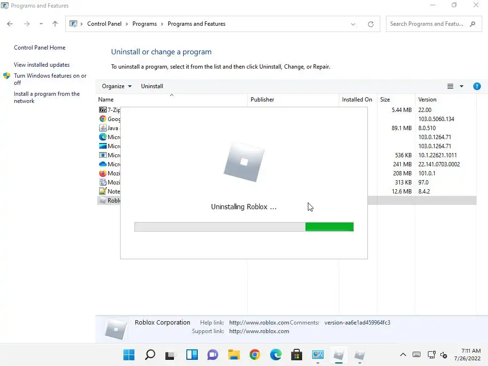Go back with the back arrow

pos(10,24)
